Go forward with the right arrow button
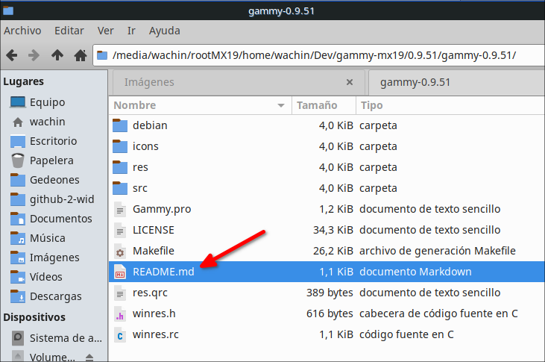 [x=34, y=55]
